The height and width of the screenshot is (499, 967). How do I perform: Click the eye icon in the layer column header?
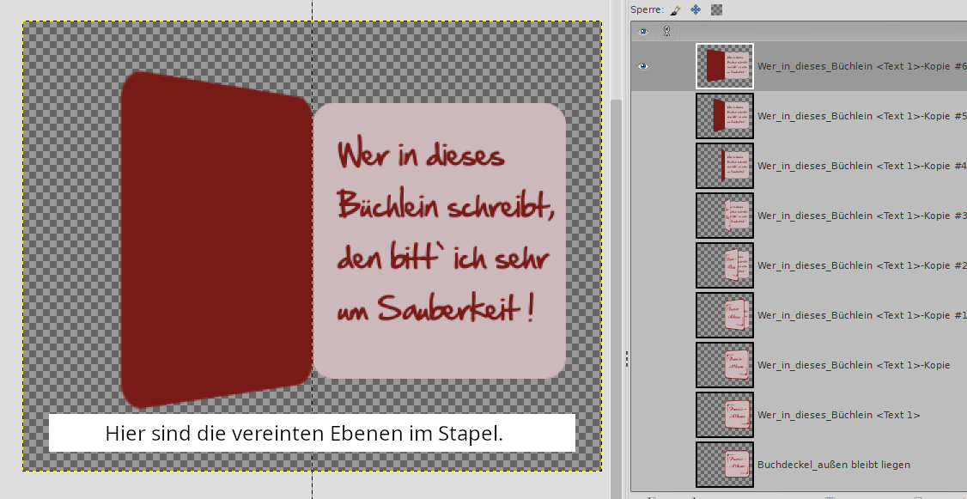(642, 31)
